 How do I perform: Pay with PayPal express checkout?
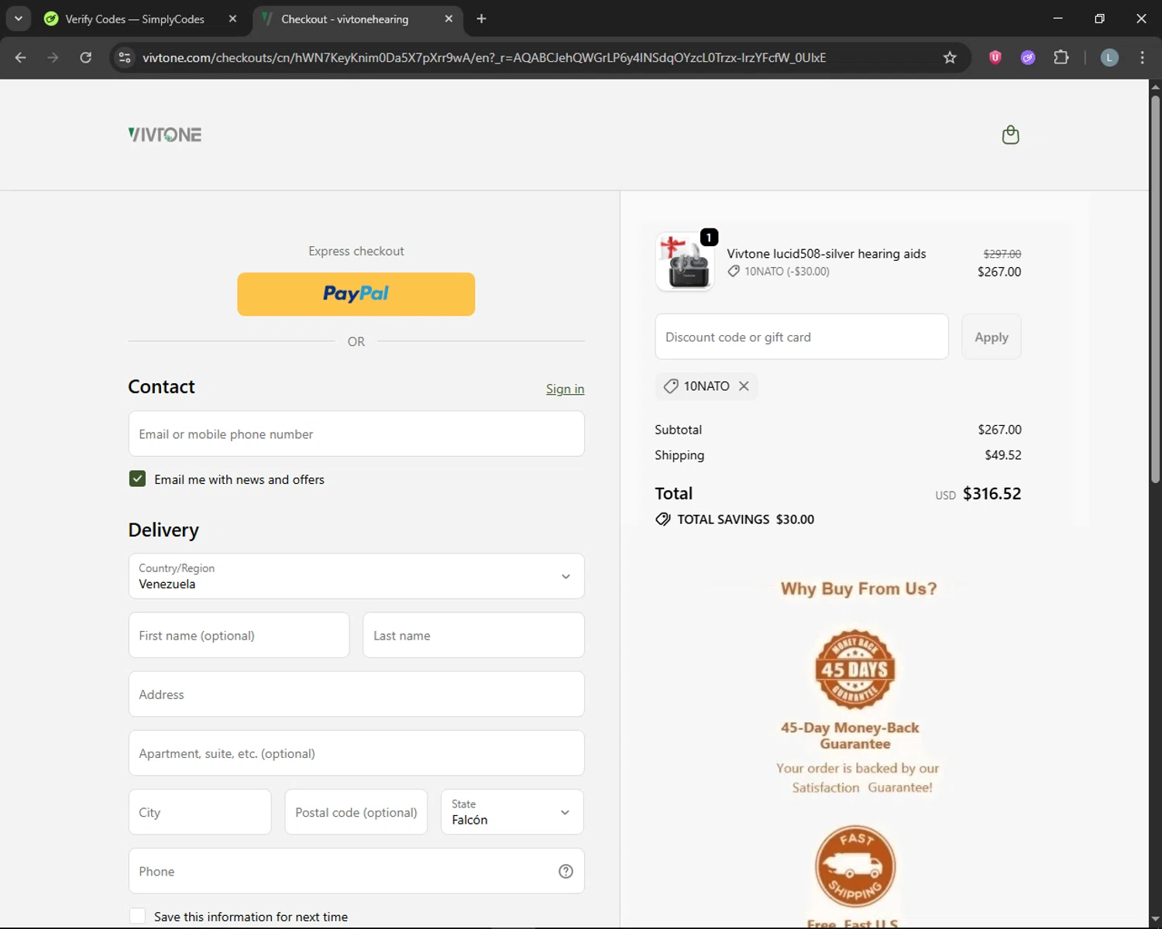[356, 294]
